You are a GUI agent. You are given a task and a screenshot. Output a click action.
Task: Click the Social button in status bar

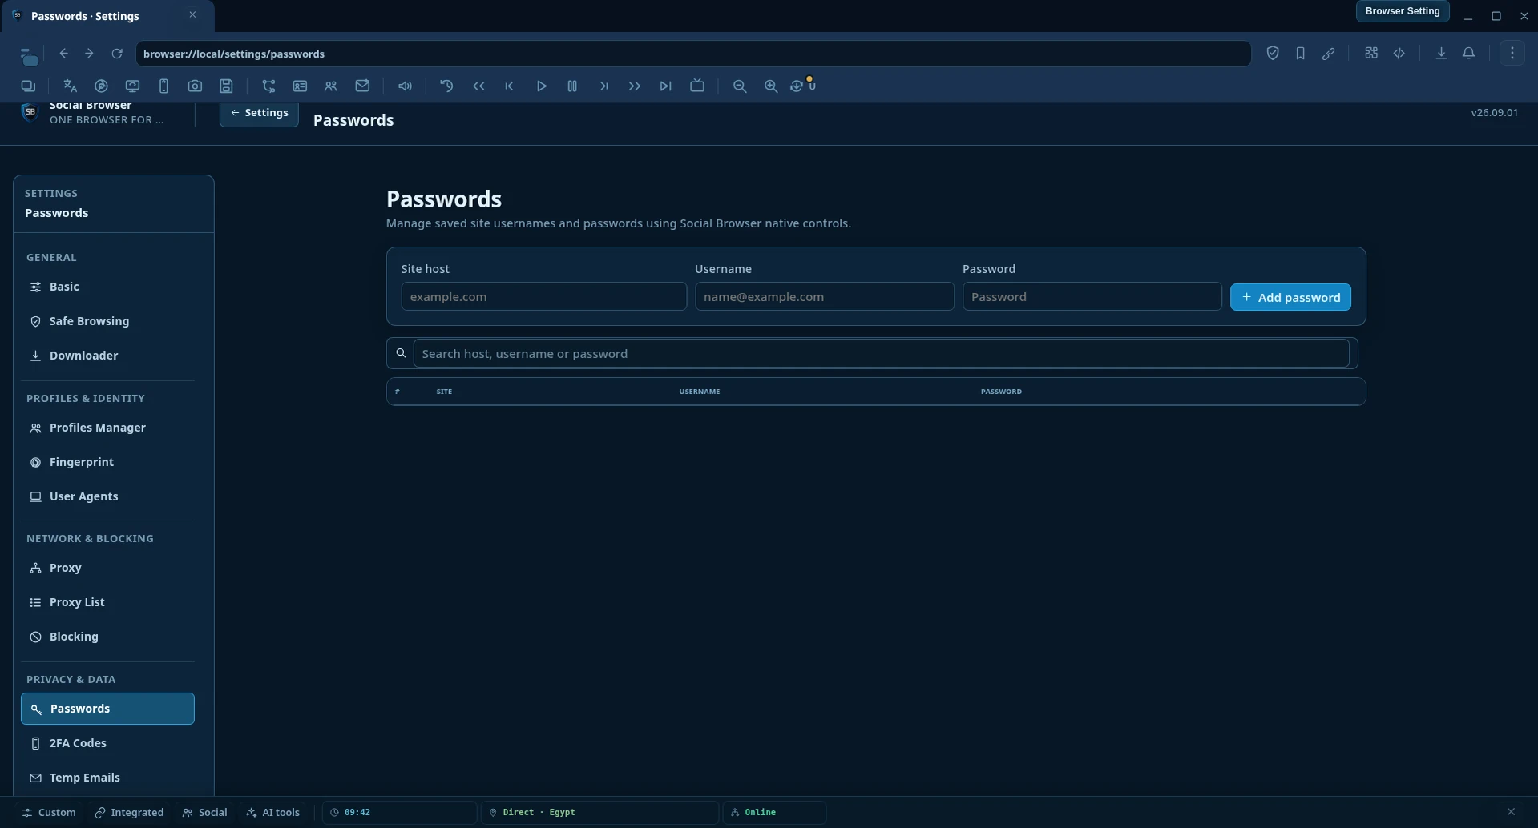(x=205, y=812)
